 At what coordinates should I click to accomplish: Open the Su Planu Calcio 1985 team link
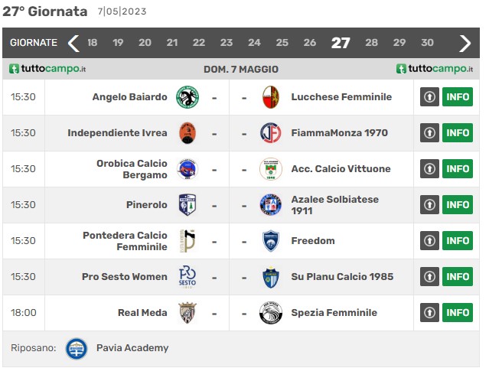tap(342, 277)
